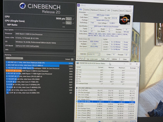
Task: Click the clock icon beside Tras
Action: 77,77
